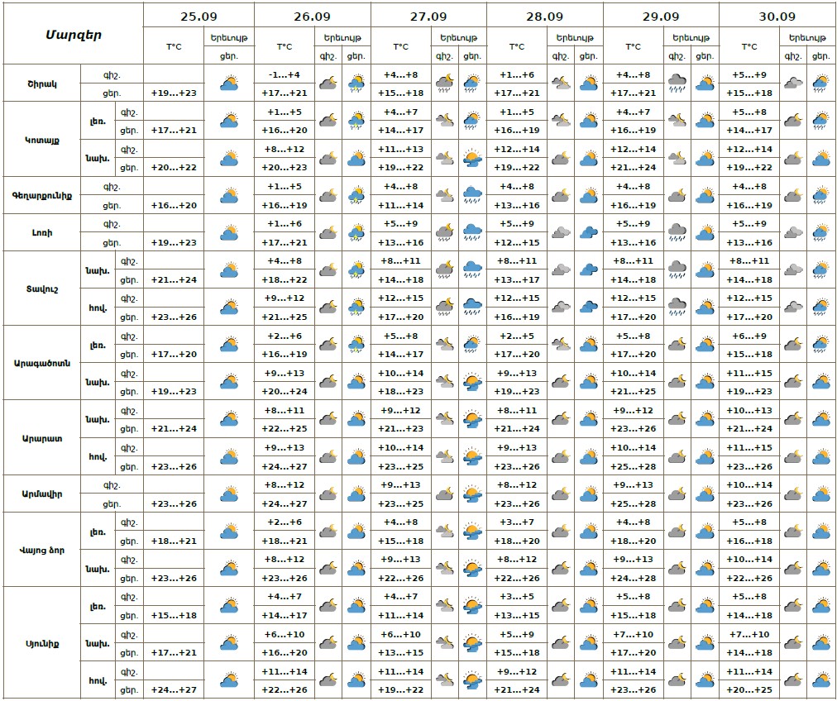This screenshot has height=701, width=837.
Task: Click the 25.09 date column header
Action: [x=198, y=16]
